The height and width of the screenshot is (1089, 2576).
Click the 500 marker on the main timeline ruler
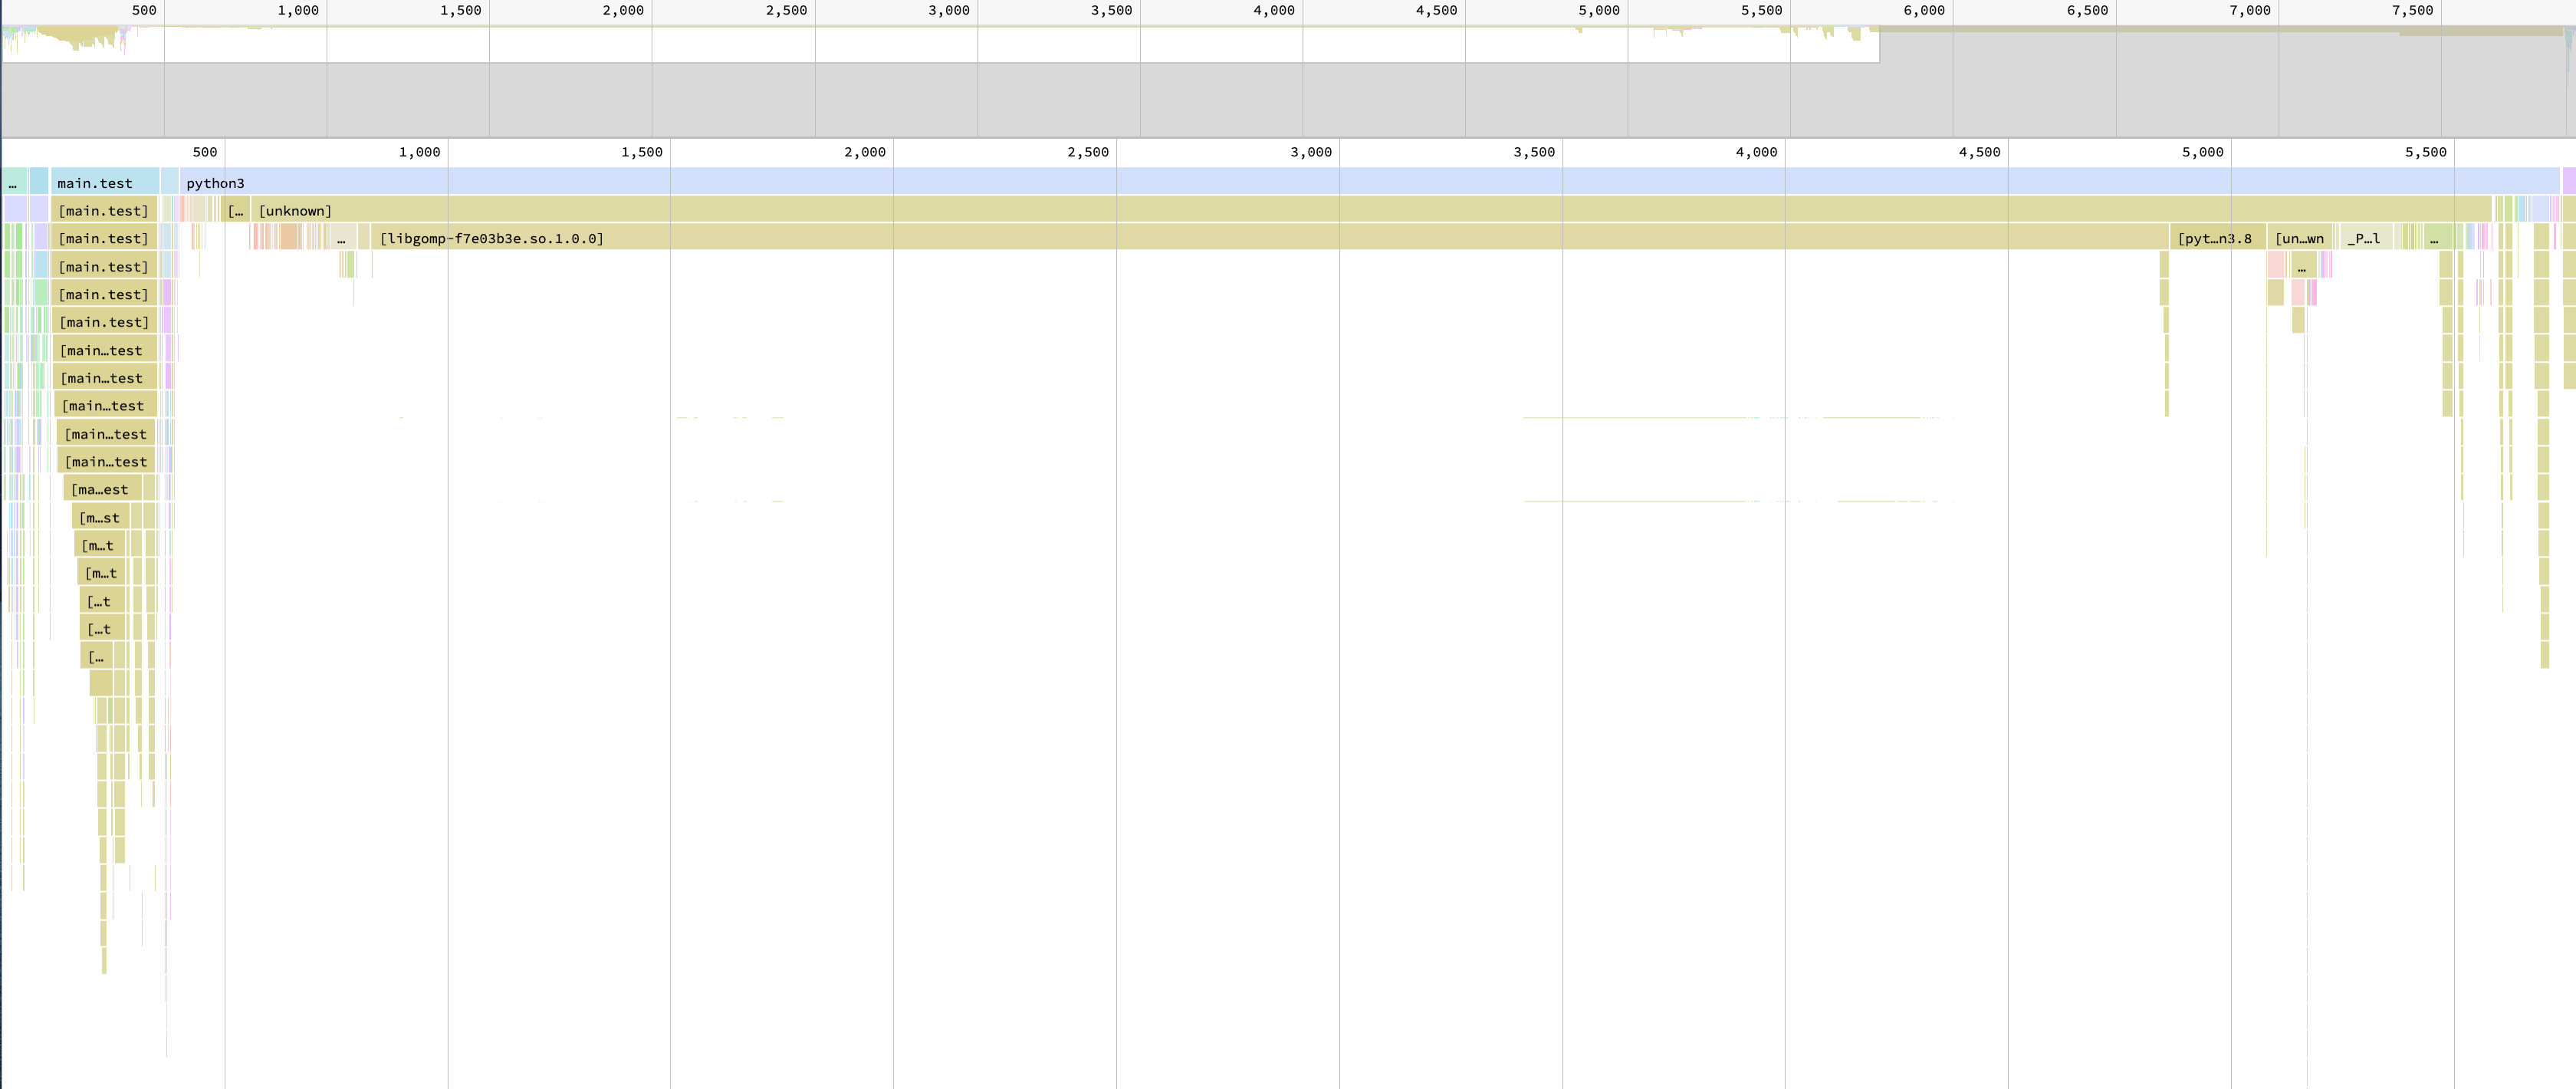(x=205, y=152)
